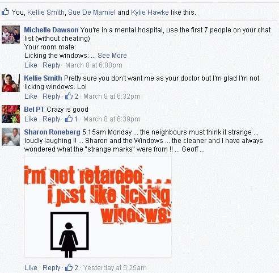Screen dimensions: 279x273
Task: Click thumbs-up count on Bel PT's comment
Action: point(71,119)
